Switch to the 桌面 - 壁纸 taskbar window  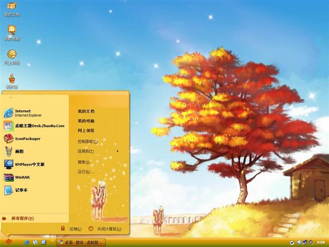coord(81,242)
